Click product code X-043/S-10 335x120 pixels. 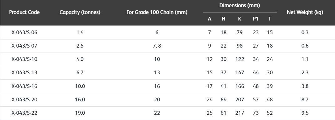tap(24, 59)
